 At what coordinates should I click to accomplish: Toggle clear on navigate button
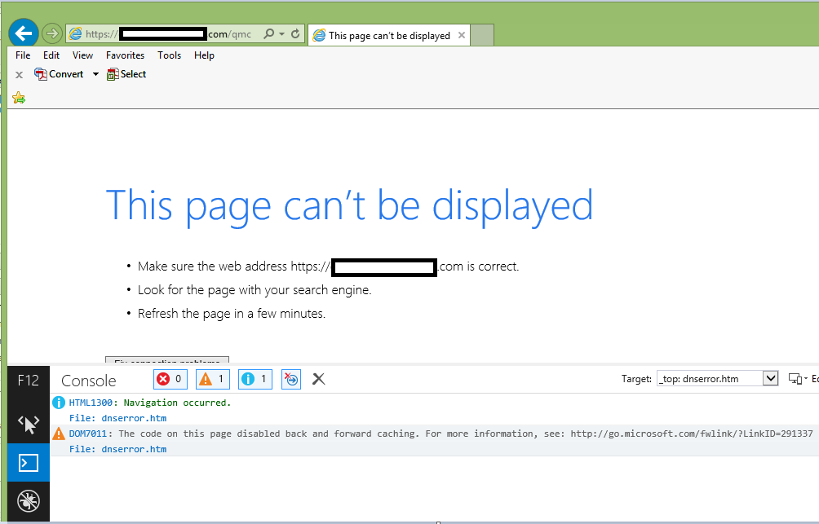click(x=291, y=379)
